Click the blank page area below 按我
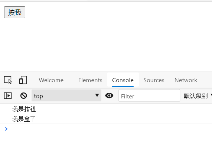This screenshot has width=212, height=155. [106, 44]
